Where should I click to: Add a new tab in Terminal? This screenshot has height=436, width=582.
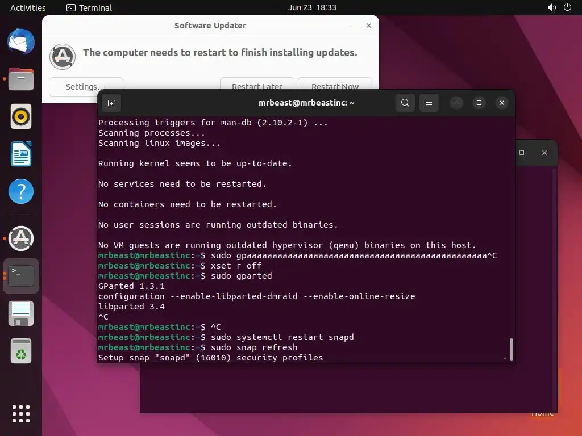pyautogui.click(x=112, y=103)
